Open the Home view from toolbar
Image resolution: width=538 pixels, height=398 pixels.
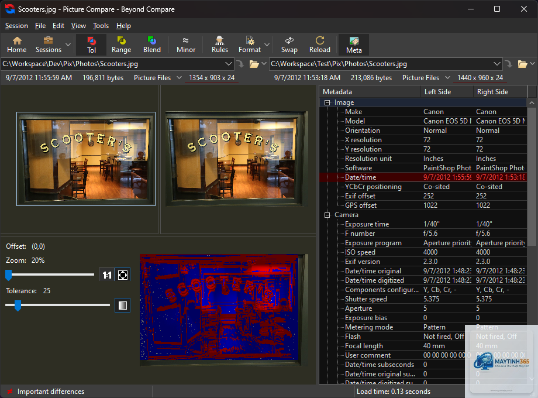tap(17, 44)
